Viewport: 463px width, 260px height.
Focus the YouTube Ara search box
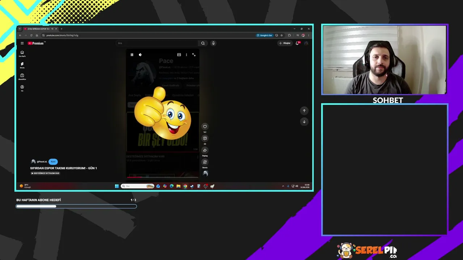click(157, 43)
